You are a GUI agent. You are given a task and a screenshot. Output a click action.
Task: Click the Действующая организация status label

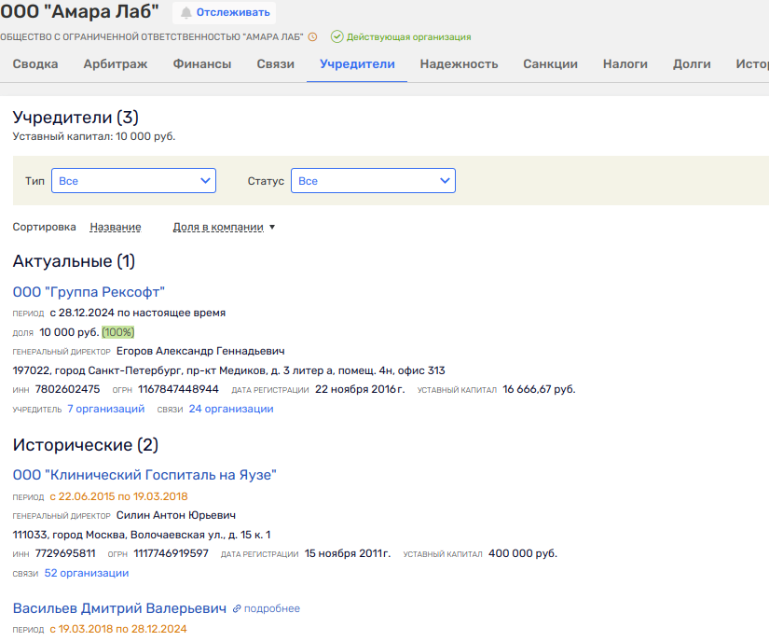408,36
